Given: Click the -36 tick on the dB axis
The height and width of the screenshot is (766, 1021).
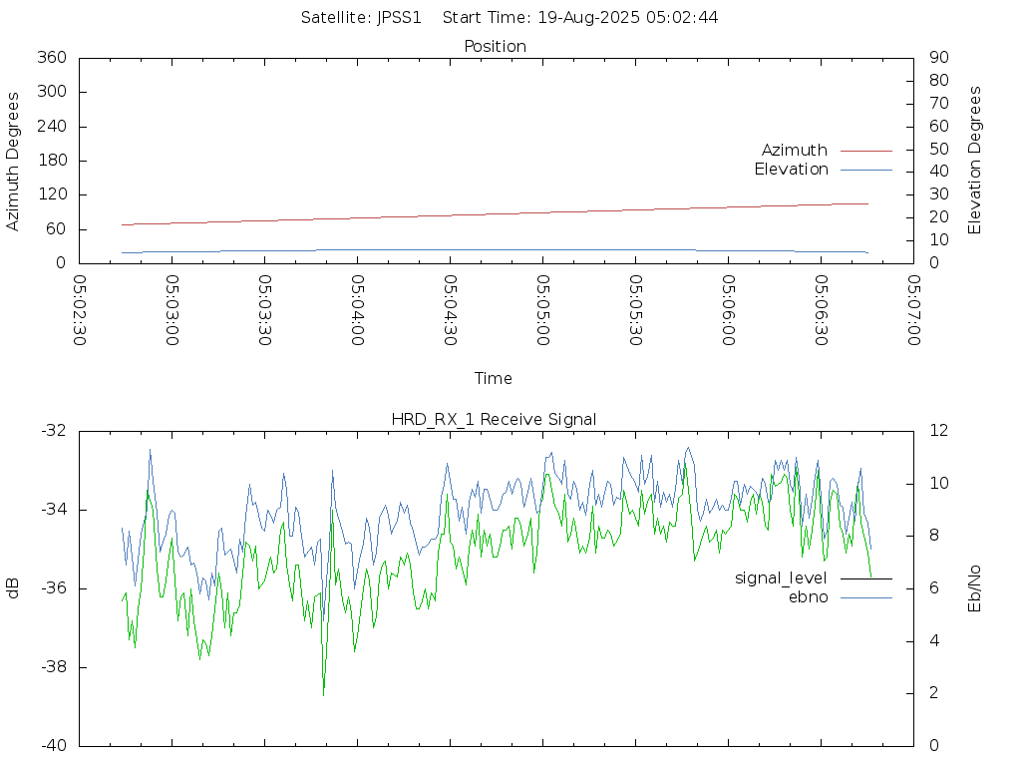Looking at the screenshot, I should 54,588.
